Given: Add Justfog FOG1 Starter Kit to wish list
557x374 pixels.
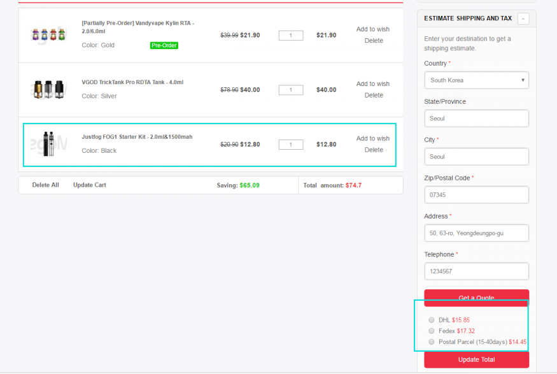Looking at the screenshot, I should coord(372,139).
